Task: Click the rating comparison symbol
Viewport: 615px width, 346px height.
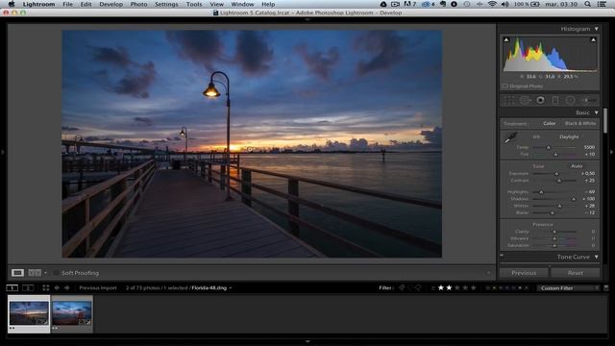Action: coord(432,288)
